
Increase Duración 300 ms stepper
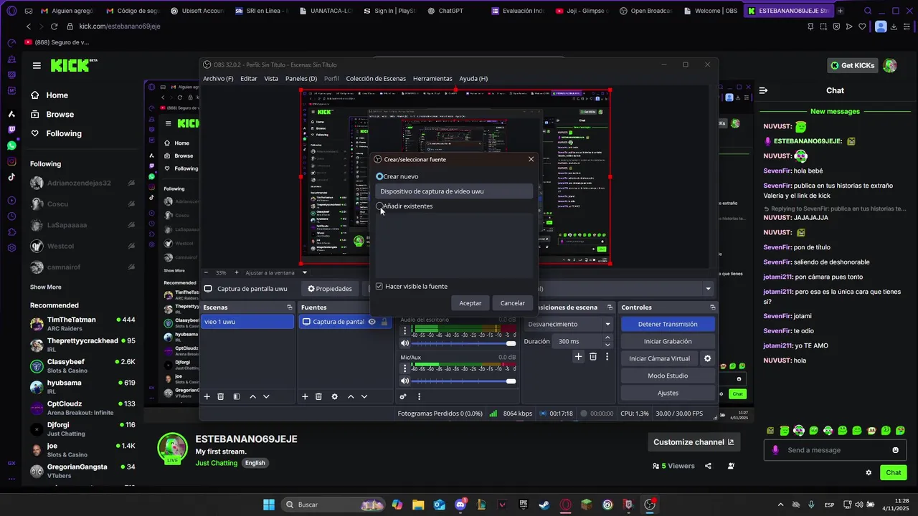[607, 338]
